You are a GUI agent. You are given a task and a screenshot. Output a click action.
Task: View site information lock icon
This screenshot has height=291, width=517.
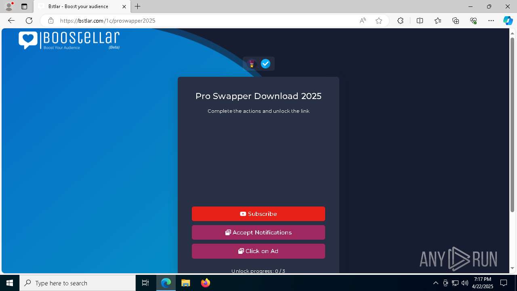(50, 21)
